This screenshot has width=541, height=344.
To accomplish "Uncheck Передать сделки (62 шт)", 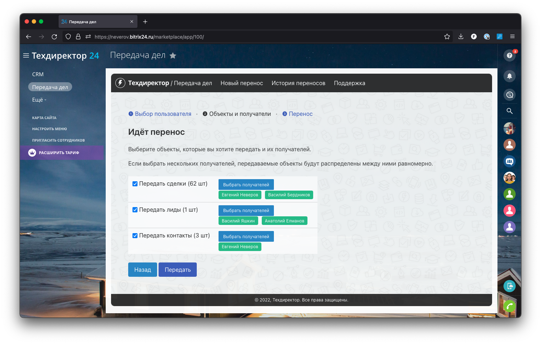I will click(x=135, y=184).
